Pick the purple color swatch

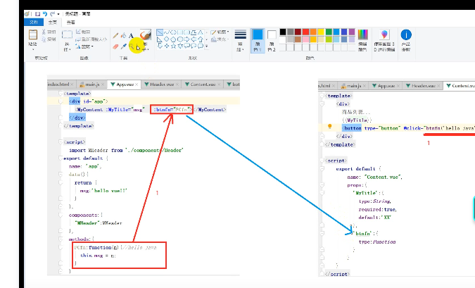click(x=352, y=32)
